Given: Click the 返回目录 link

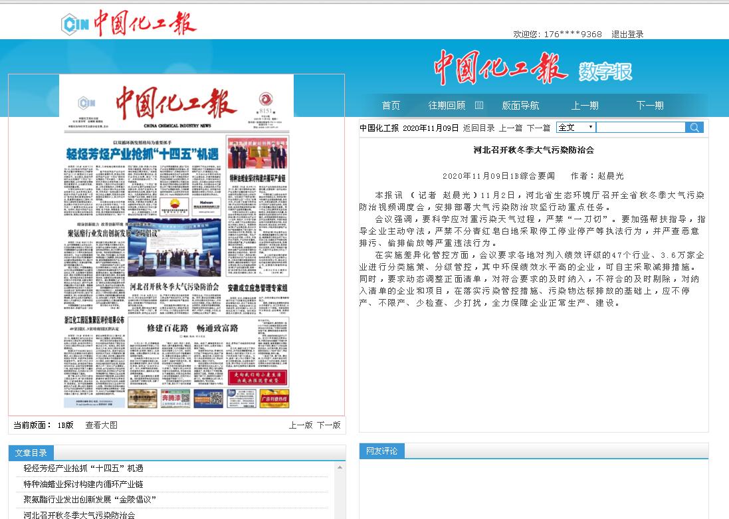Looking at the screenshot, I should pos(478,128).
